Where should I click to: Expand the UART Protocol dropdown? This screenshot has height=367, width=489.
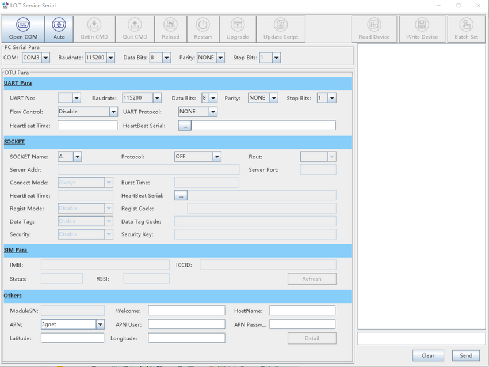point(213,112)
